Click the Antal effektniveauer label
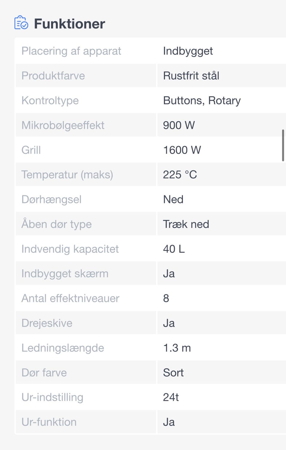 [70, 298]
